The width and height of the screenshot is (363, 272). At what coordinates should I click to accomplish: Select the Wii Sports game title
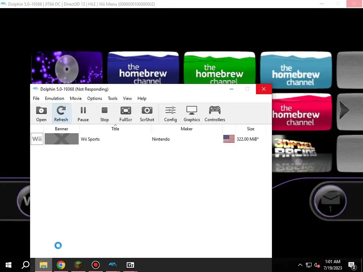point(90,139)
